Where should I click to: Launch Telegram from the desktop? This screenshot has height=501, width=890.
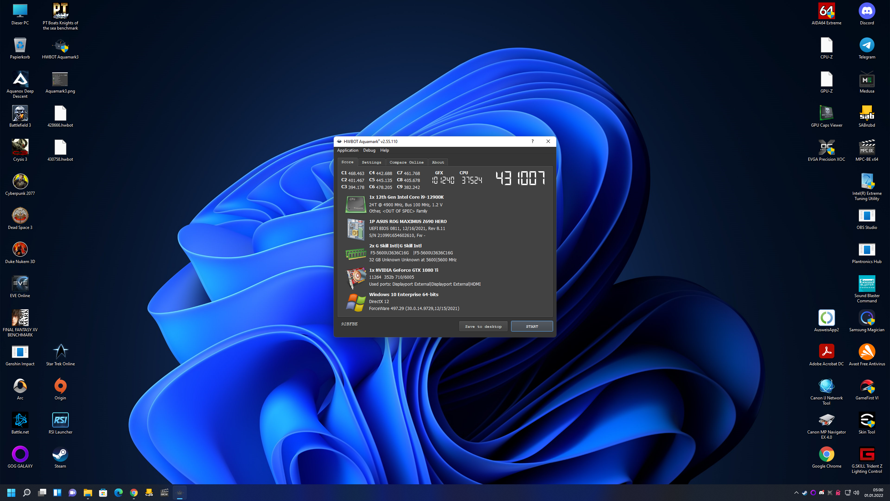point(867,49)
